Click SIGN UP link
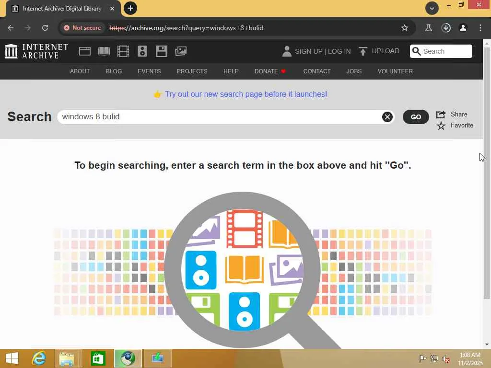Image resolution: width=491 pixels, height=368 pixels. tap(308, 51)
